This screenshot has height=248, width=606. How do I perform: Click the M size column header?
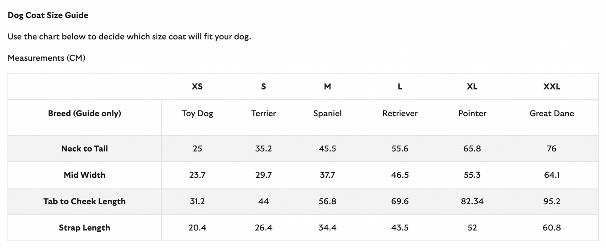[328, 87]
